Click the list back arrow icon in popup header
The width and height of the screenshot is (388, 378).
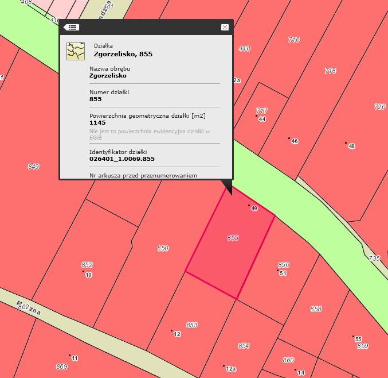pos(71,27)
